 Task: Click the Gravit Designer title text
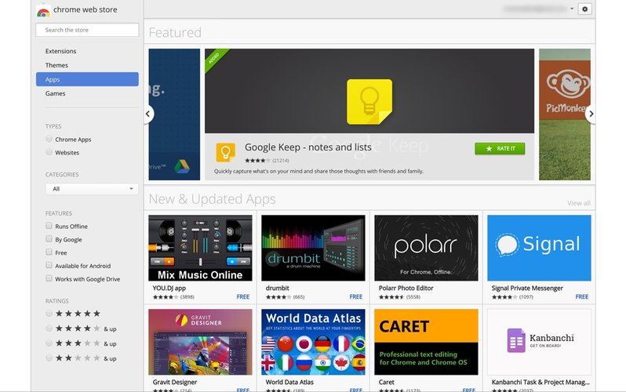coord(174,382)
